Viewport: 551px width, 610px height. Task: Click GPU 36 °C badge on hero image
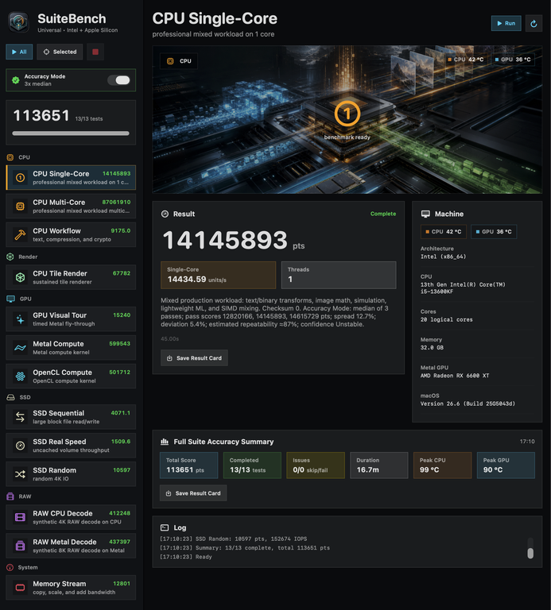pos(513,60)
